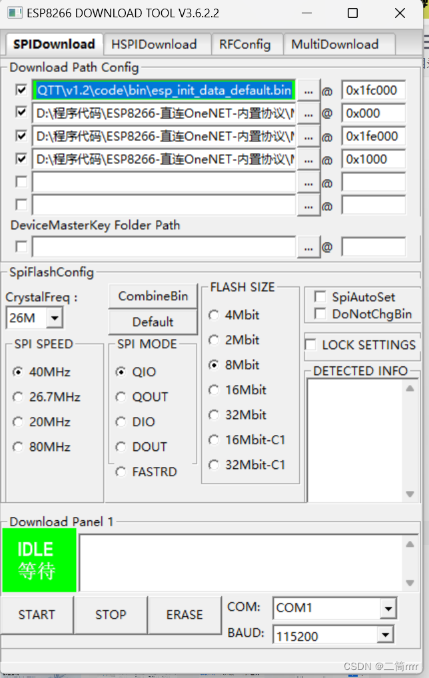Browse file for the 0x1fe000 row
429x678 pixels.
(x=308, y=137)
